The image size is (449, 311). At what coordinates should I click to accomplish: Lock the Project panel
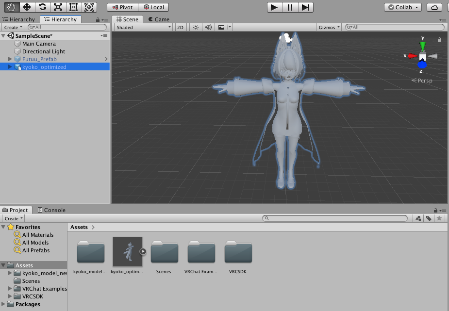435,210
